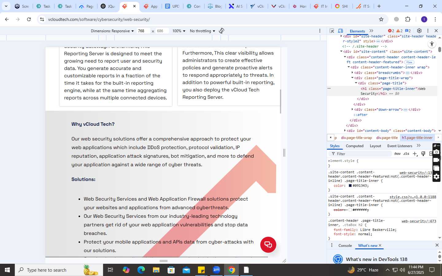The image size is (442, 276).
Task: Open Zoom app from the taskbar
Action: 216,270
